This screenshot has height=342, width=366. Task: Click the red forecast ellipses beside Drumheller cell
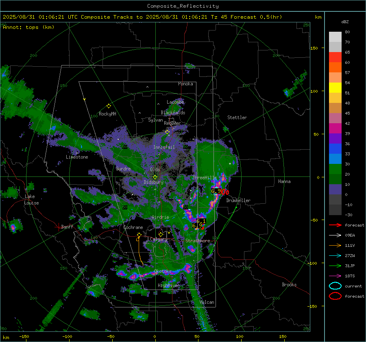(225, 192)
